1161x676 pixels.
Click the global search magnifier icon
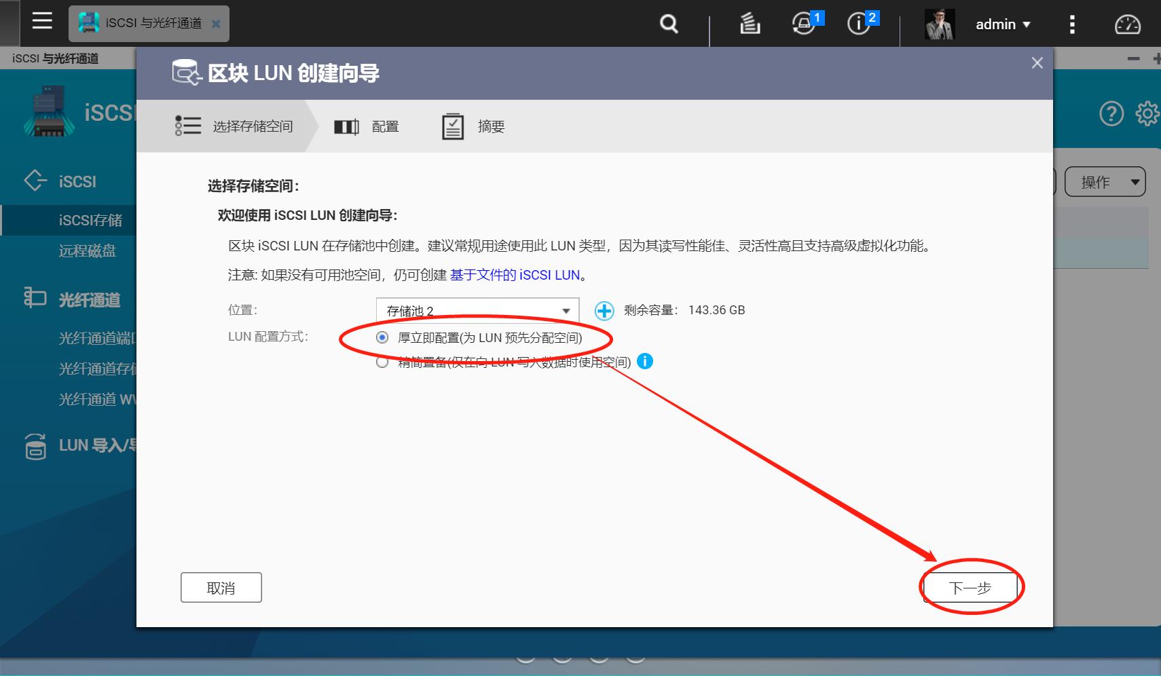[x=669, y=24]
